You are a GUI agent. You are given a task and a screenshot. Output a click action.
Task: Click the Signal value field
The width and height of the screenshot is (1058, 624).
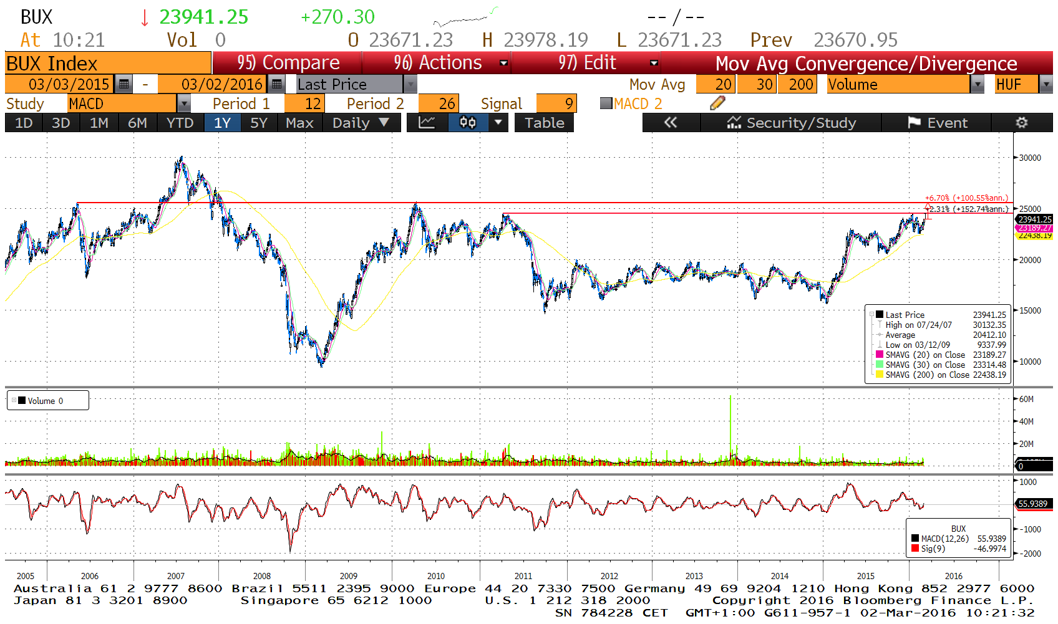tap(556, 103)
